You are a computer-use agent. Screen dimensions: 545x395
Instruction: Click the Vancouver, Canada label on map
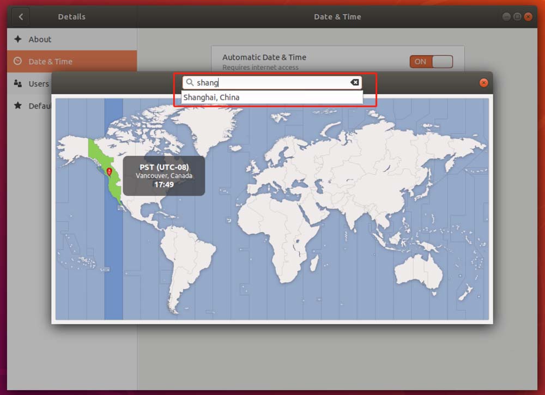(x=163, y=175)
